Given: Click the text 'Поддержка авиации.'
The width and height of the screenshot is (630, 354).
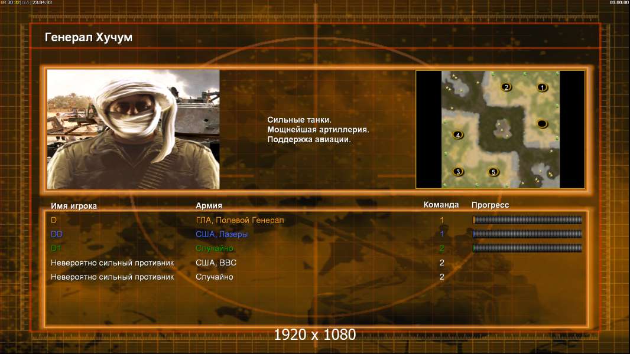Looking at the screenshot, I should 309,139.
